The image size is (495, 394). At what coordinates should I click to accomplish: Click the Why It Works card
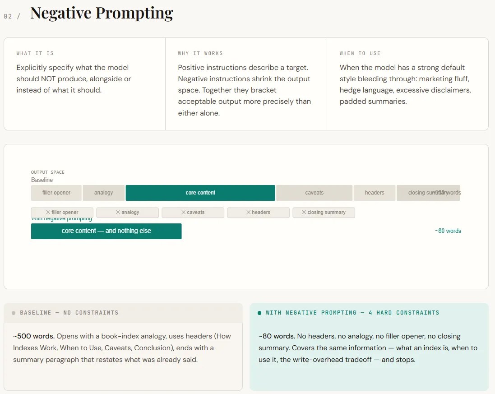click(x=246, y=84)
